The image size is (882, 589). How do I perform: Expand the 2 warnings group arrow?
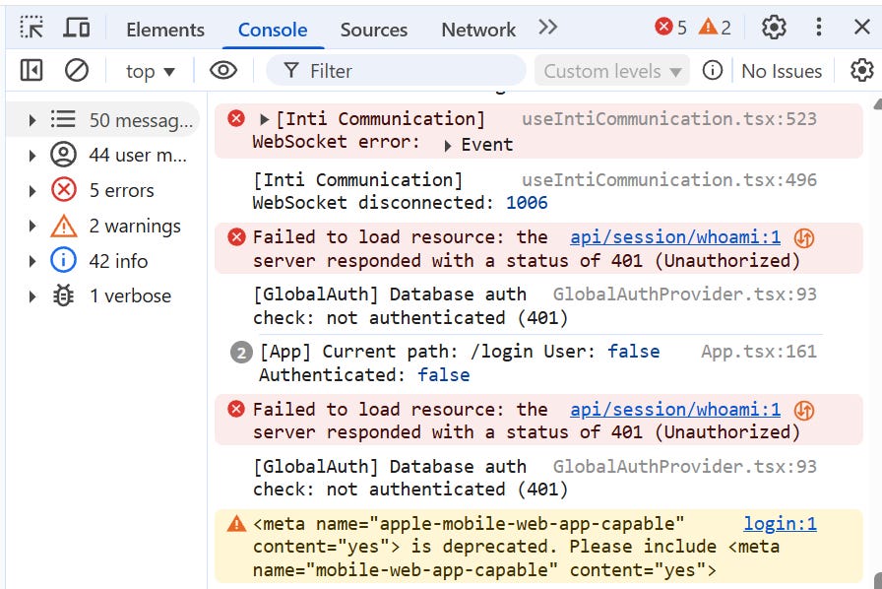pos(32,227)
